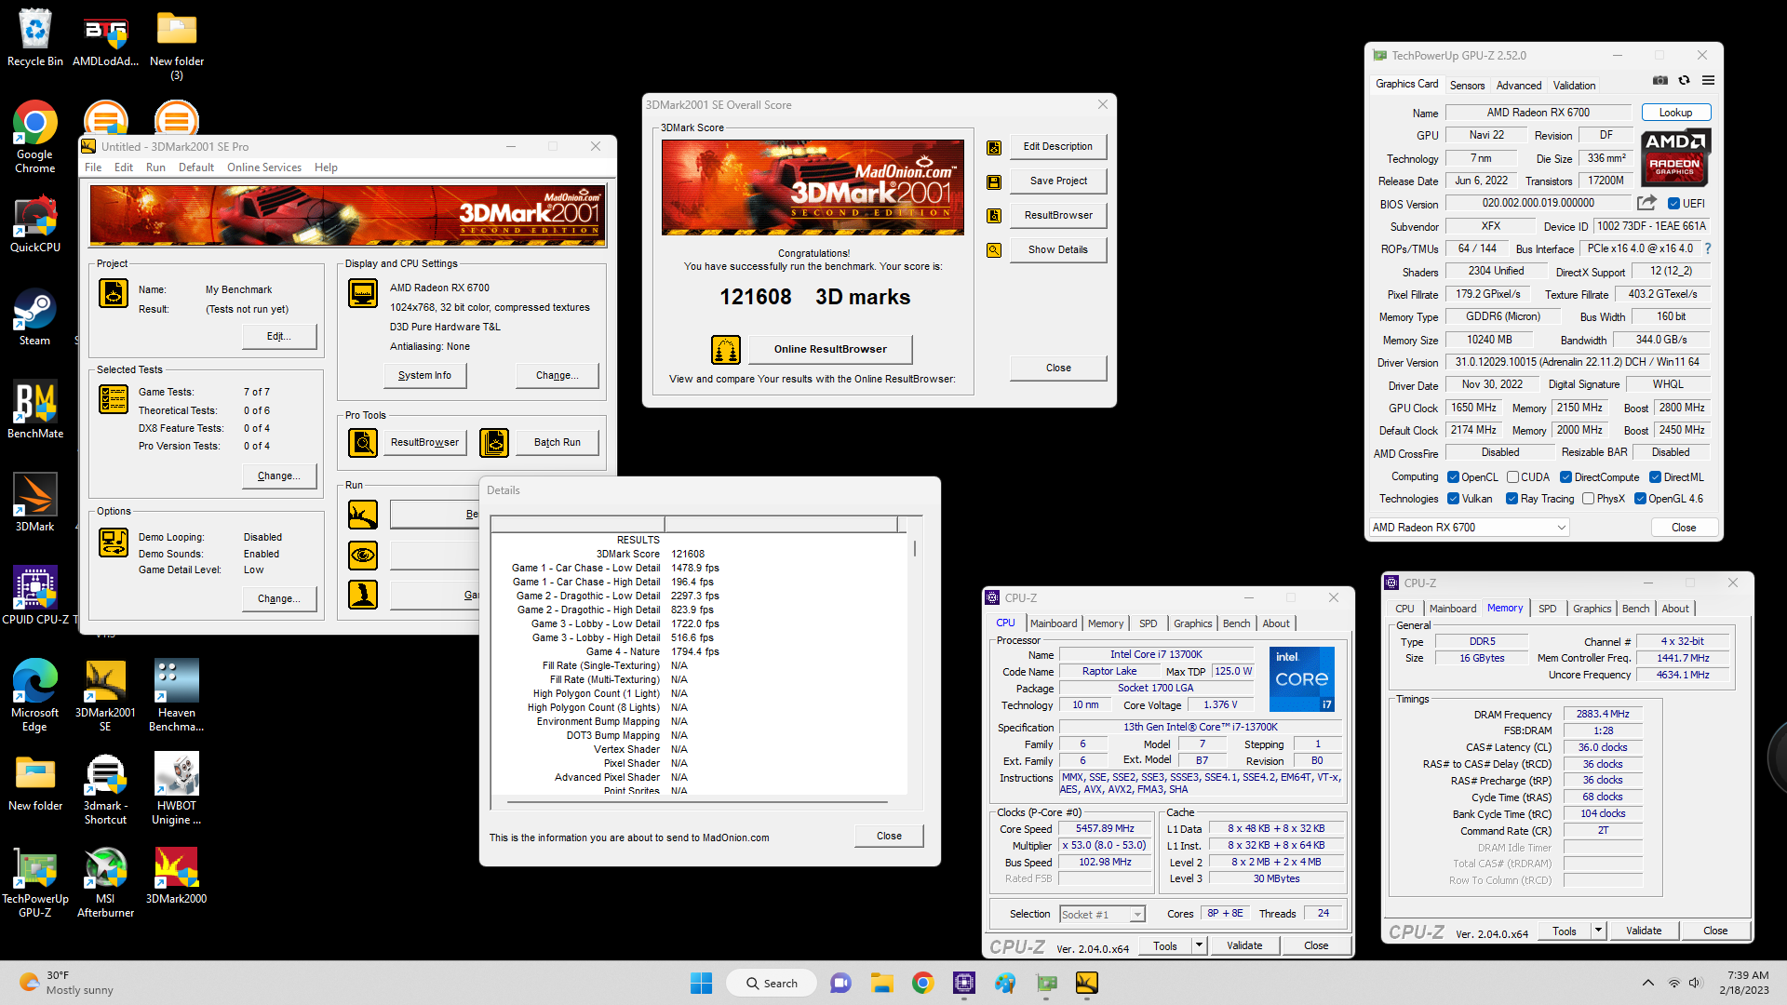
Task: Click the Edit Description icon
Action: coord(994,147)
